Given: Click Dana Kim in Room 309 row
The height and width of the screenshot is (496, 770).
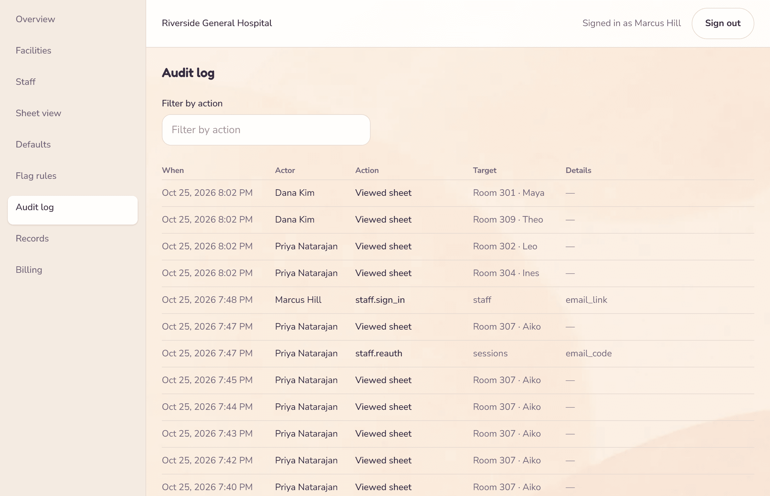Looking at the screenshot, I should tap(295, 220).
